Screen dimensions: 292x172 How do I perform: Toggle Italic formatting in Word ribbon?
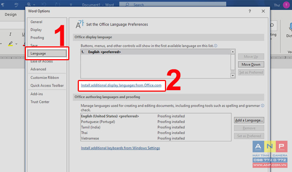click(10, 34)
